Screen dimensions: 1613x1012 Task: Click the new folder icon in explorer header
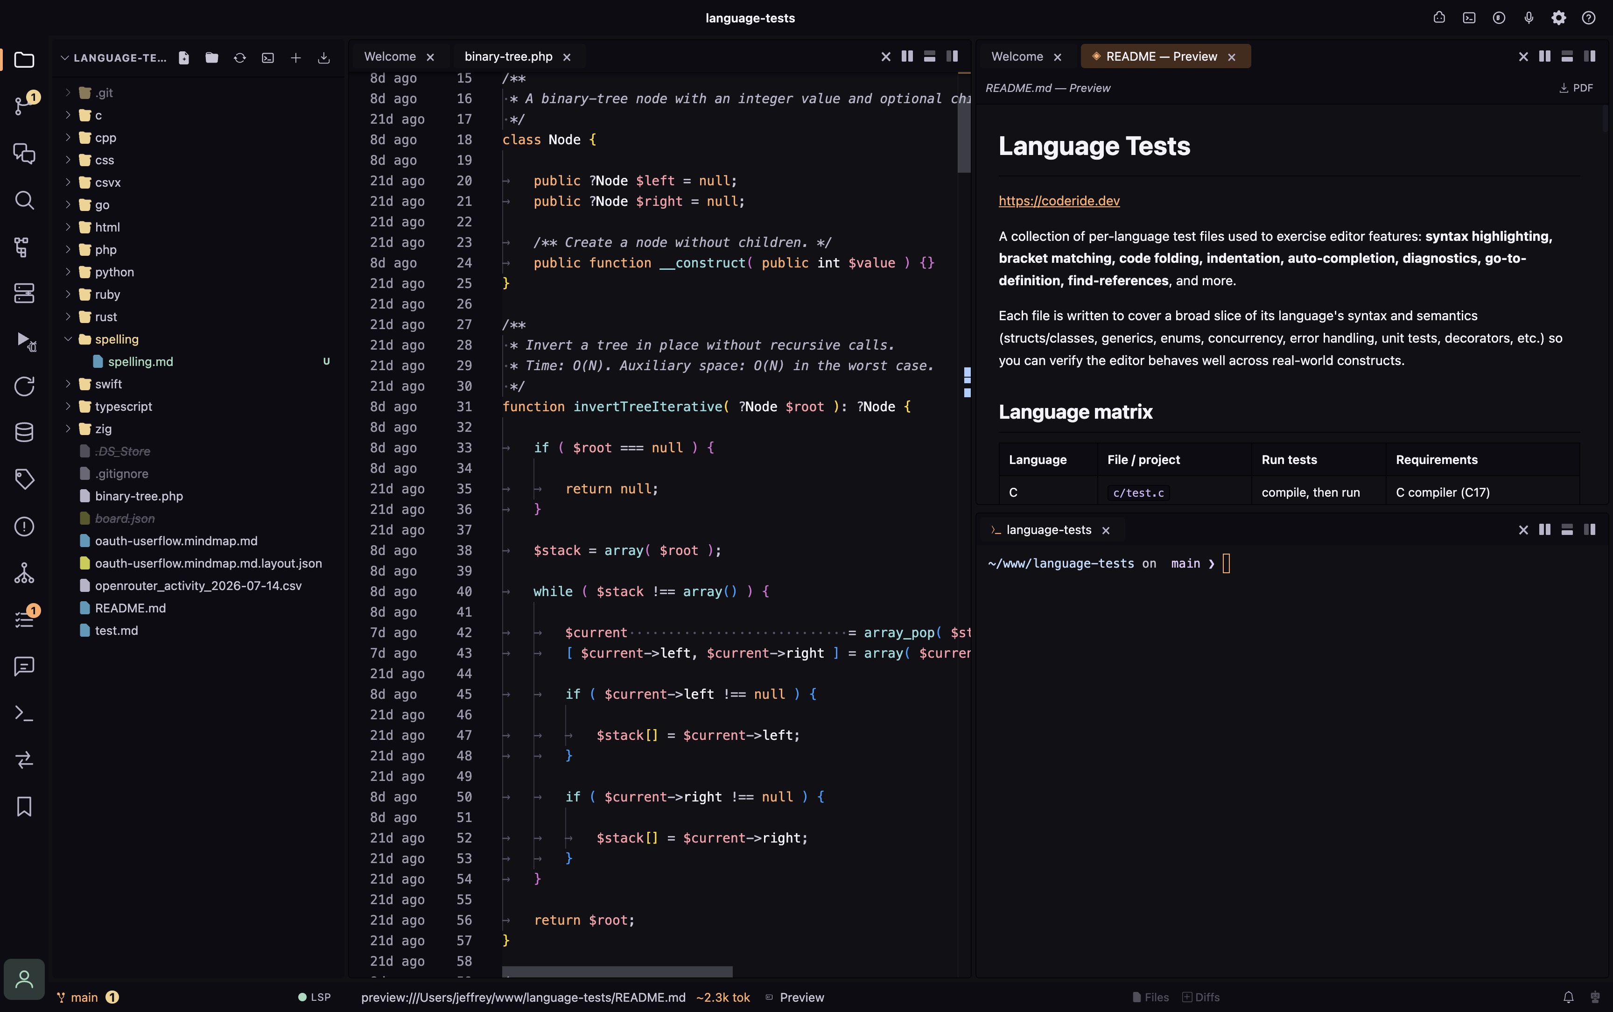[212, 58]
